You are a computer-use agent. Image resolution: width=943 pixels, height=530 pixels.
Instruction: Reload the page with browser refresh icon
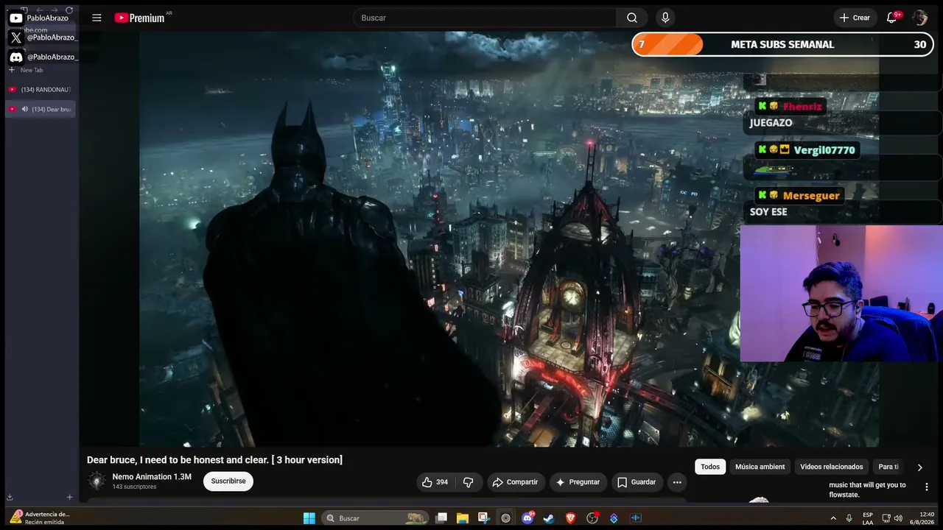point(69,10)
